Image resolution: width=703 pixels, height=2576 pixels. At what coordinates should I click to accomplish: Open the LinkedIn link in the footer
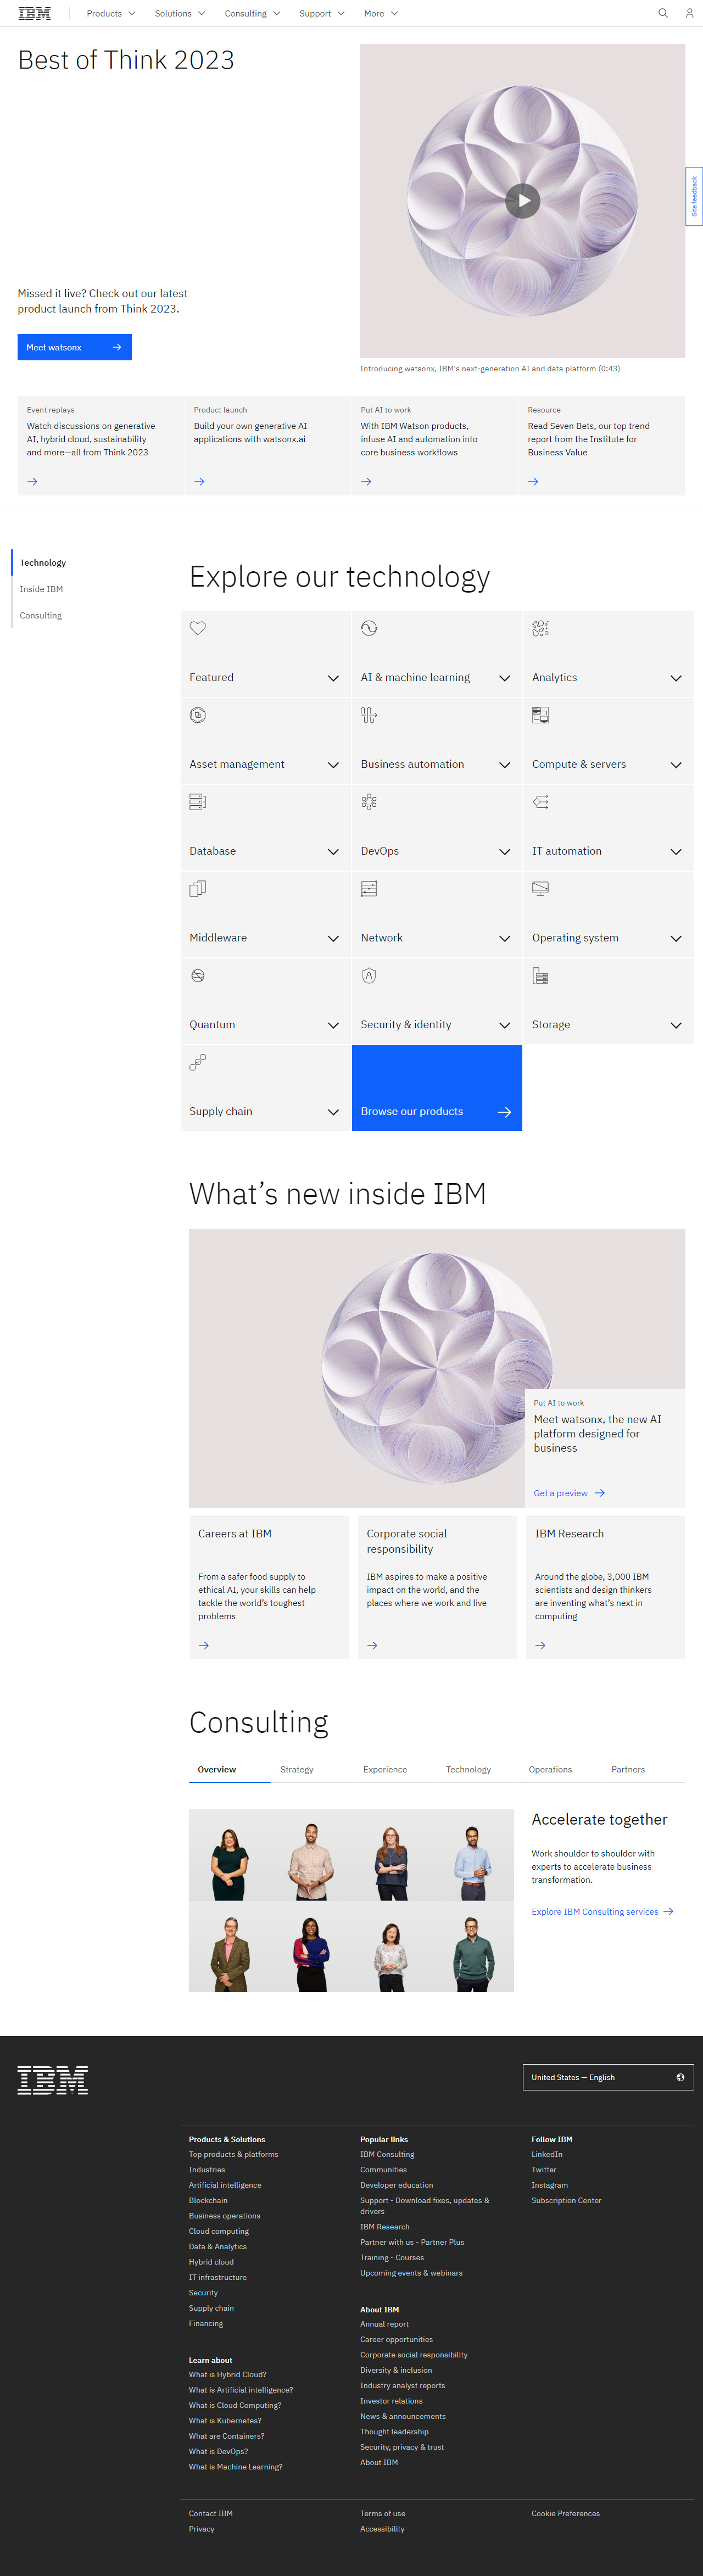pyautogui.click(x=547, y=2154)
